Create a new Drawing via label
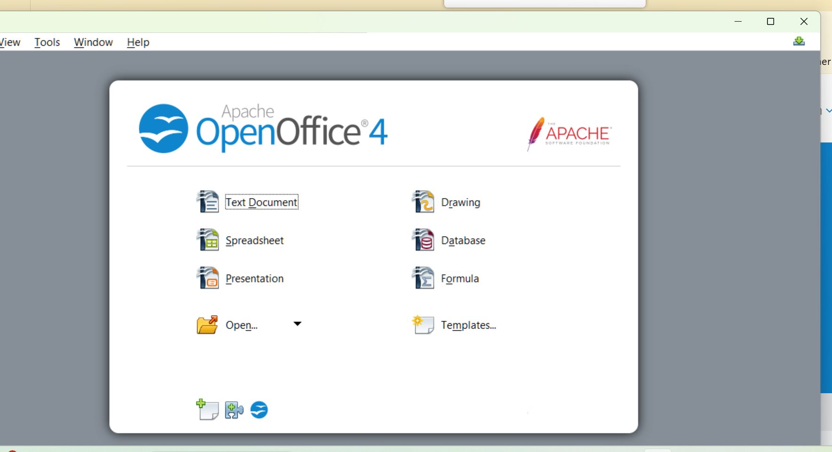The width and height of the screenshot is (832, 452). coord(461,202)
